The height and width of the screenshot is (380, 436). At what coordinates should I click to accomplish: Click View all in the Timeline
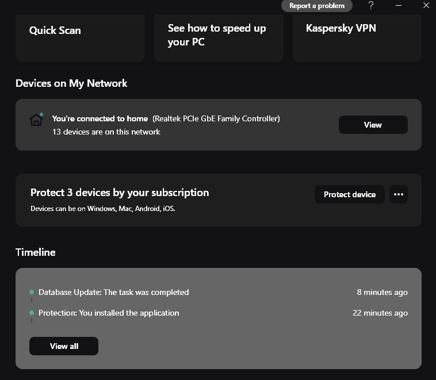[x=64, y=346]
